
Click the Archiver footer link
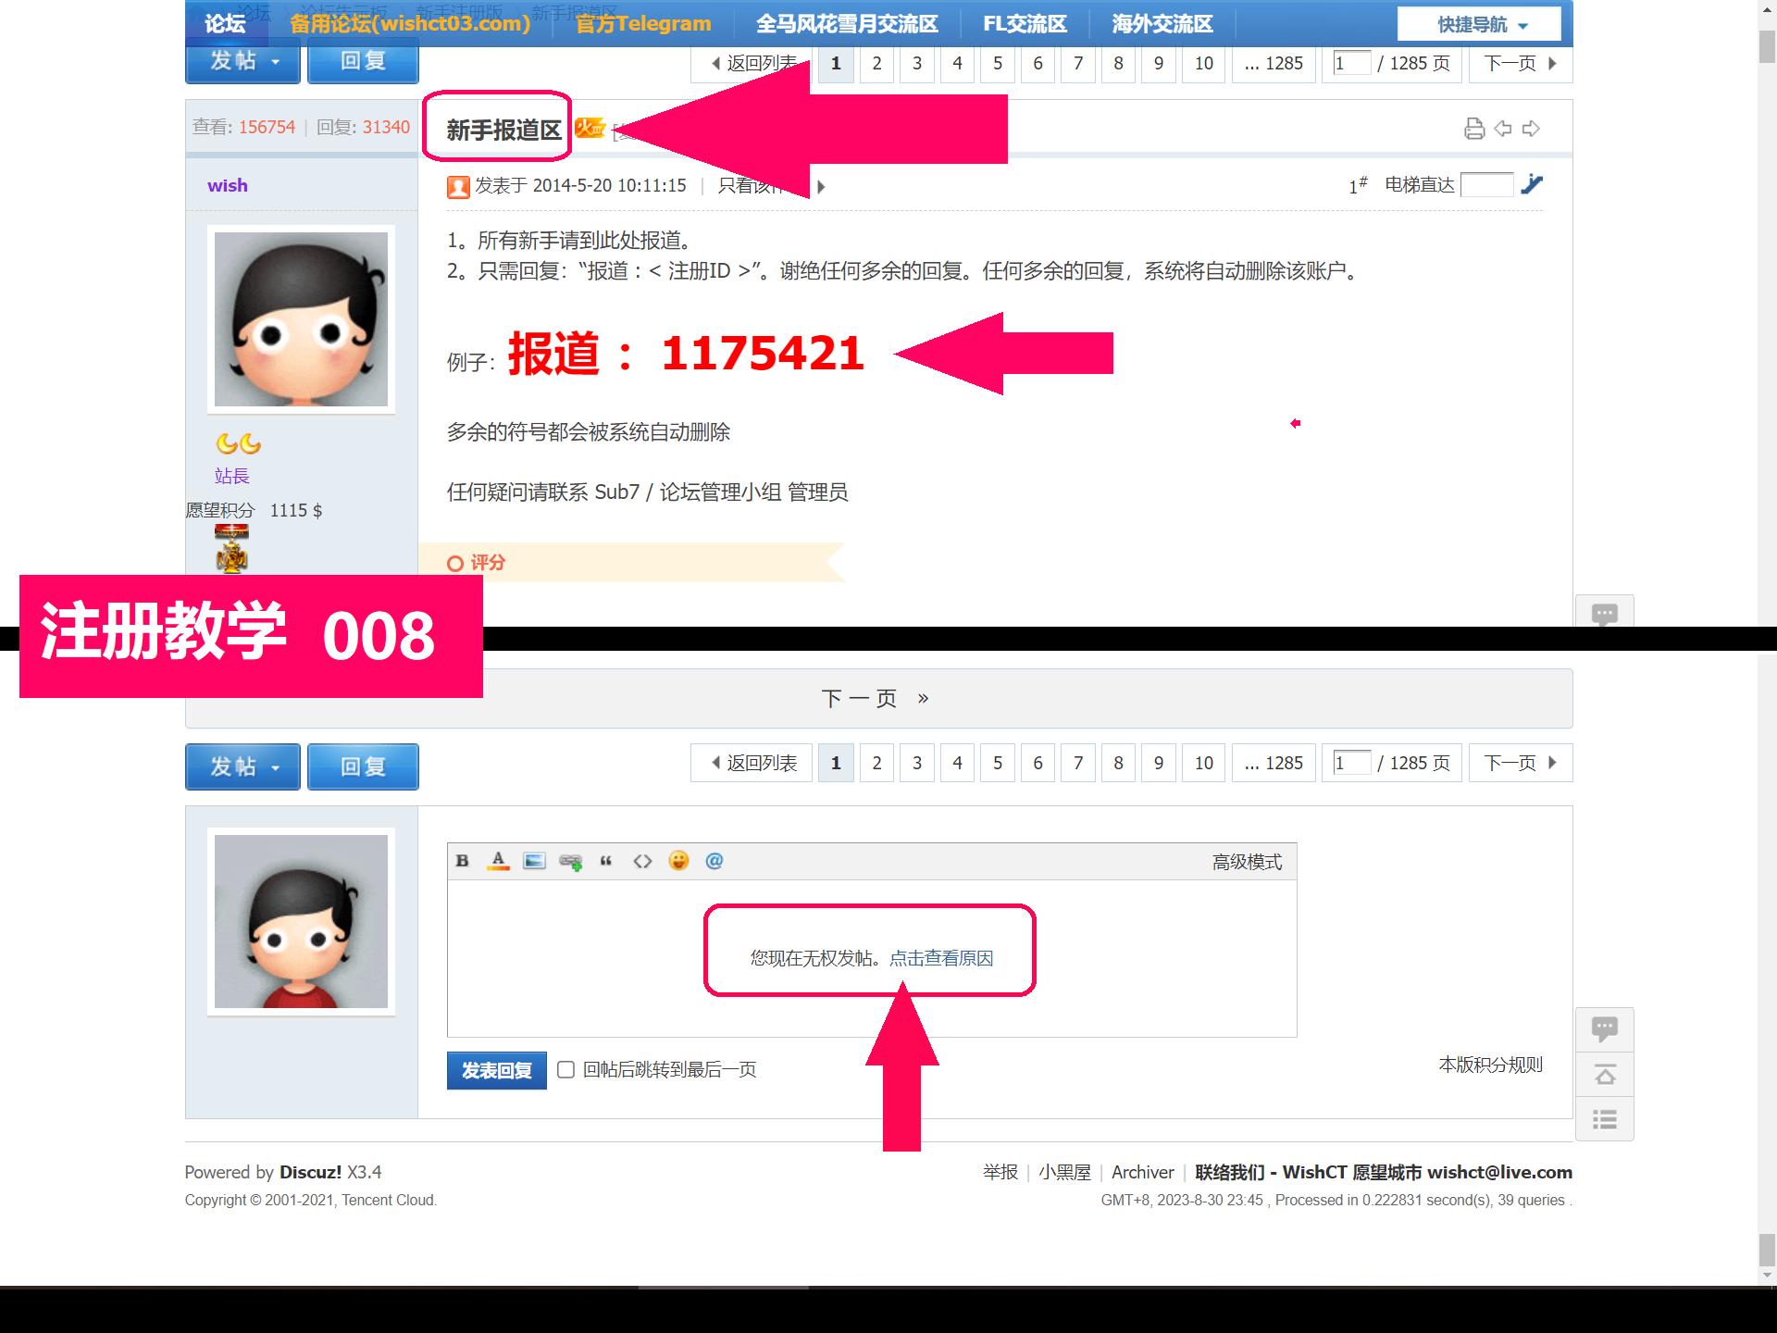(1142, 1172)
